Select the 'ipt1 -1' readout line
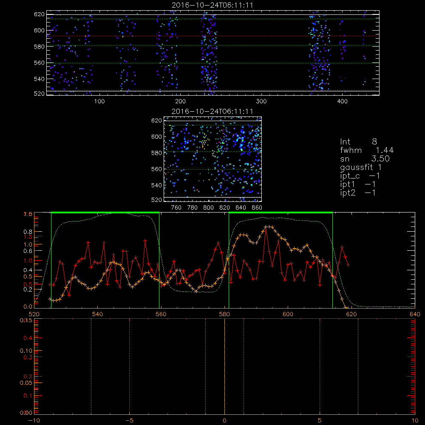This screenshot has width=425, height=425. pyautogui.click(x=358, y=184)
